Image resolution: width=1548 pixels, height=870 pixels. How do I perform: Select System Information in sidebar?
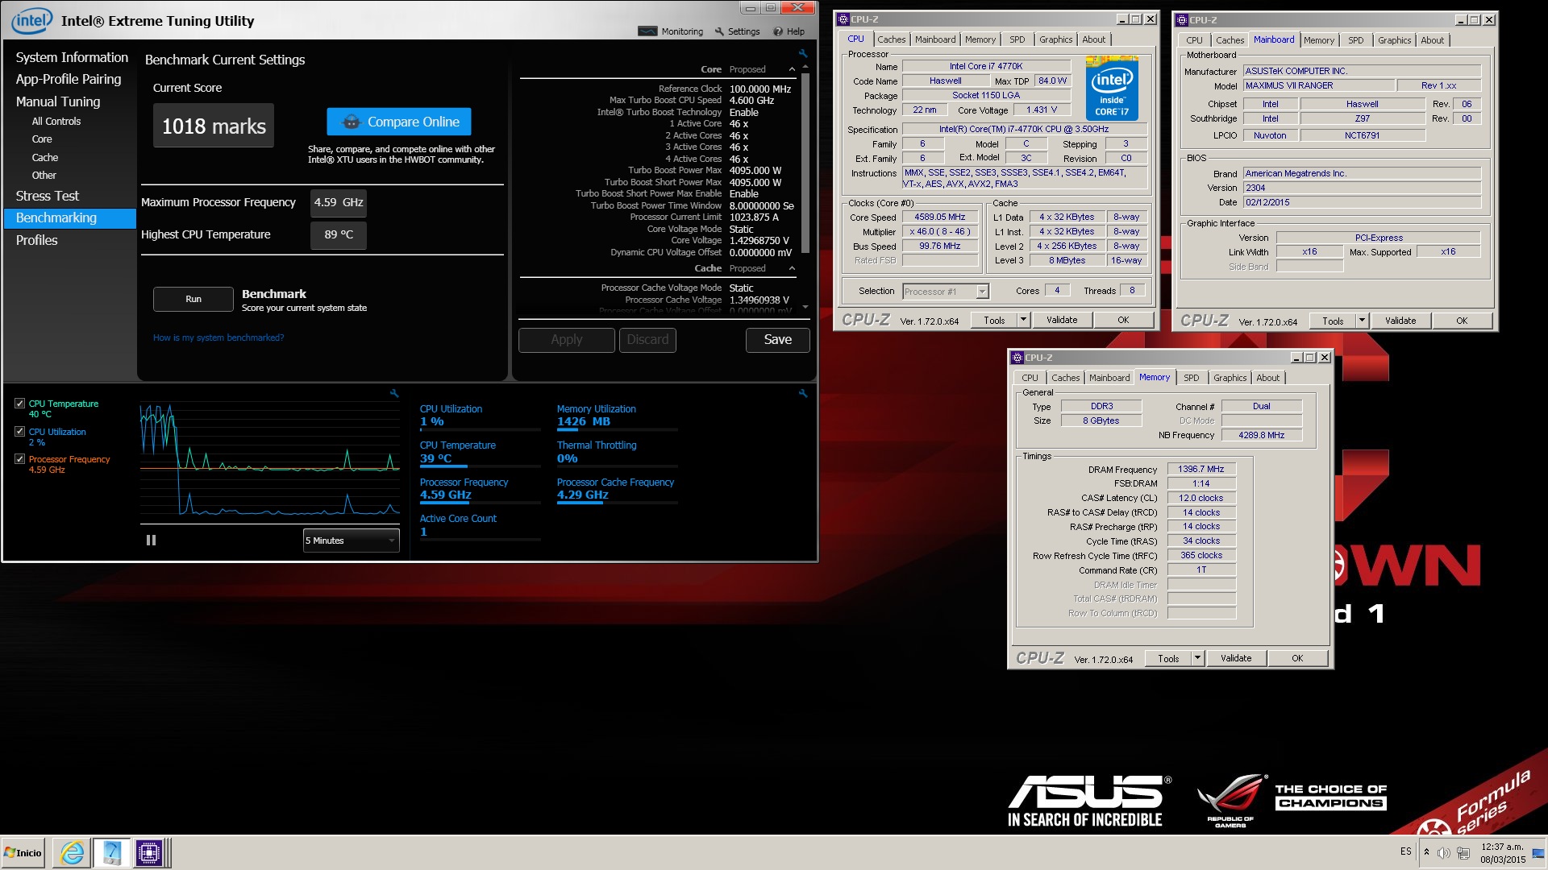click(72, 57)
